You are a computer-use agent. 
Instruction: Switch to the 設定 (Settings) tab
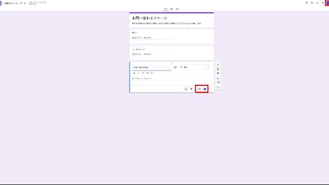(177, 9)
